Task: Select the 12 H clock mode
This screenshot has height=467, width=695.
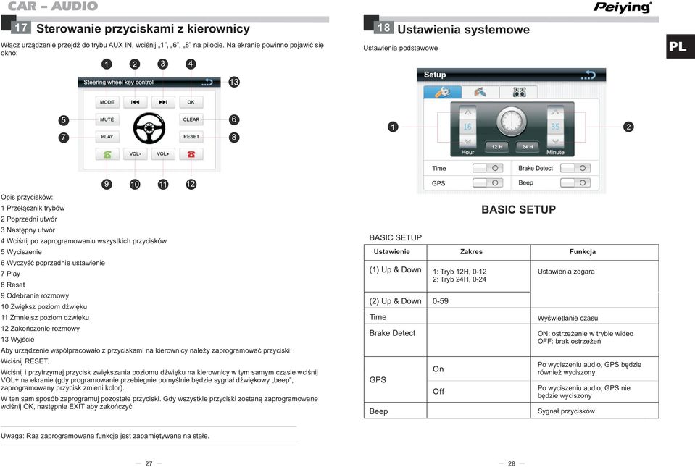Action: [x=497, y=146]
